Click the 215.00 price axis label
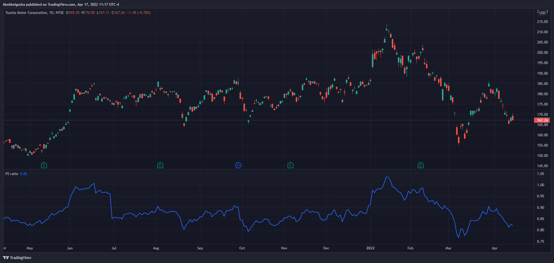Screen dimensions: 554x263 542,22
